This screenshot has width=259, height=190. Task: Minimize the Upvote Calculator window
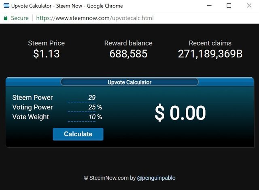coord(209,6)
